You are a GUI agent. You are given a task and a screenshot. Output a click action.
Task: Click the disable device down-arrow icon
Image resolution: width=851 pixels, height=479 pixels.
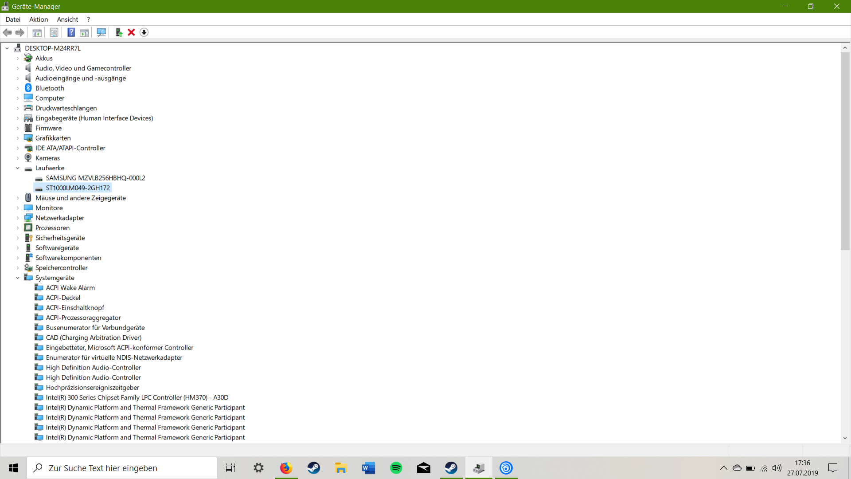pos(144,32)
